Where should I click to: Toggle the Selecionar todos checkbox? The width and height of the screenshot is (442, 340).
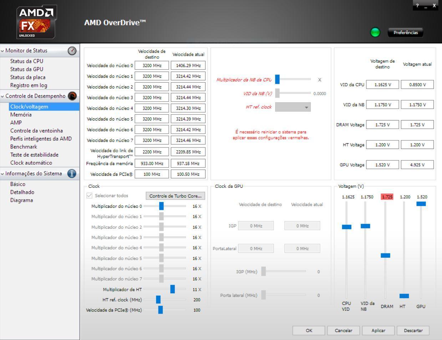point(90,196)
